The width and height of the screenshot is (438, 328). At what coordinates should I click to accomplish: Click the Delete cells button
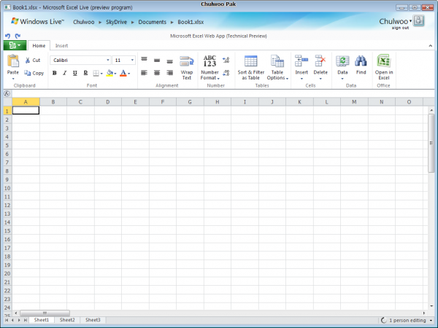click(x=320, y=68)
